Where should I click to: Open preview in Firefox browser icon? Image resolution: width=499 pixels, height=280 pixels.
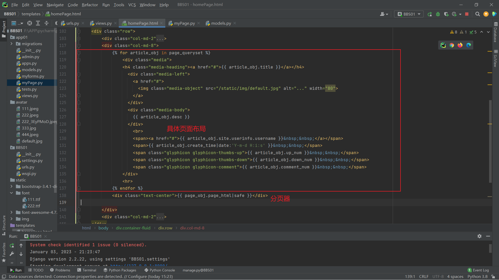(x=460, y=45)
